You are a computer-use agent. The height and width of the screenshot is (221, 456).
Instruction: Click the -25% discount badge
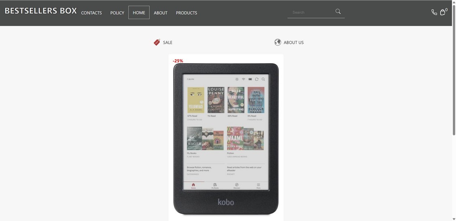pyautogui.click(x=178, y=61)
